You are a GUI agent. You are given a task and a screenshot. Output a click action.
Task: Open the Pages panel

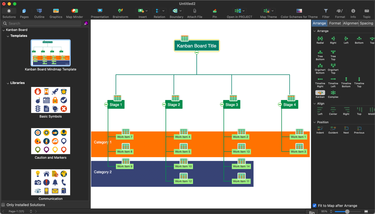tap(24, 11)
